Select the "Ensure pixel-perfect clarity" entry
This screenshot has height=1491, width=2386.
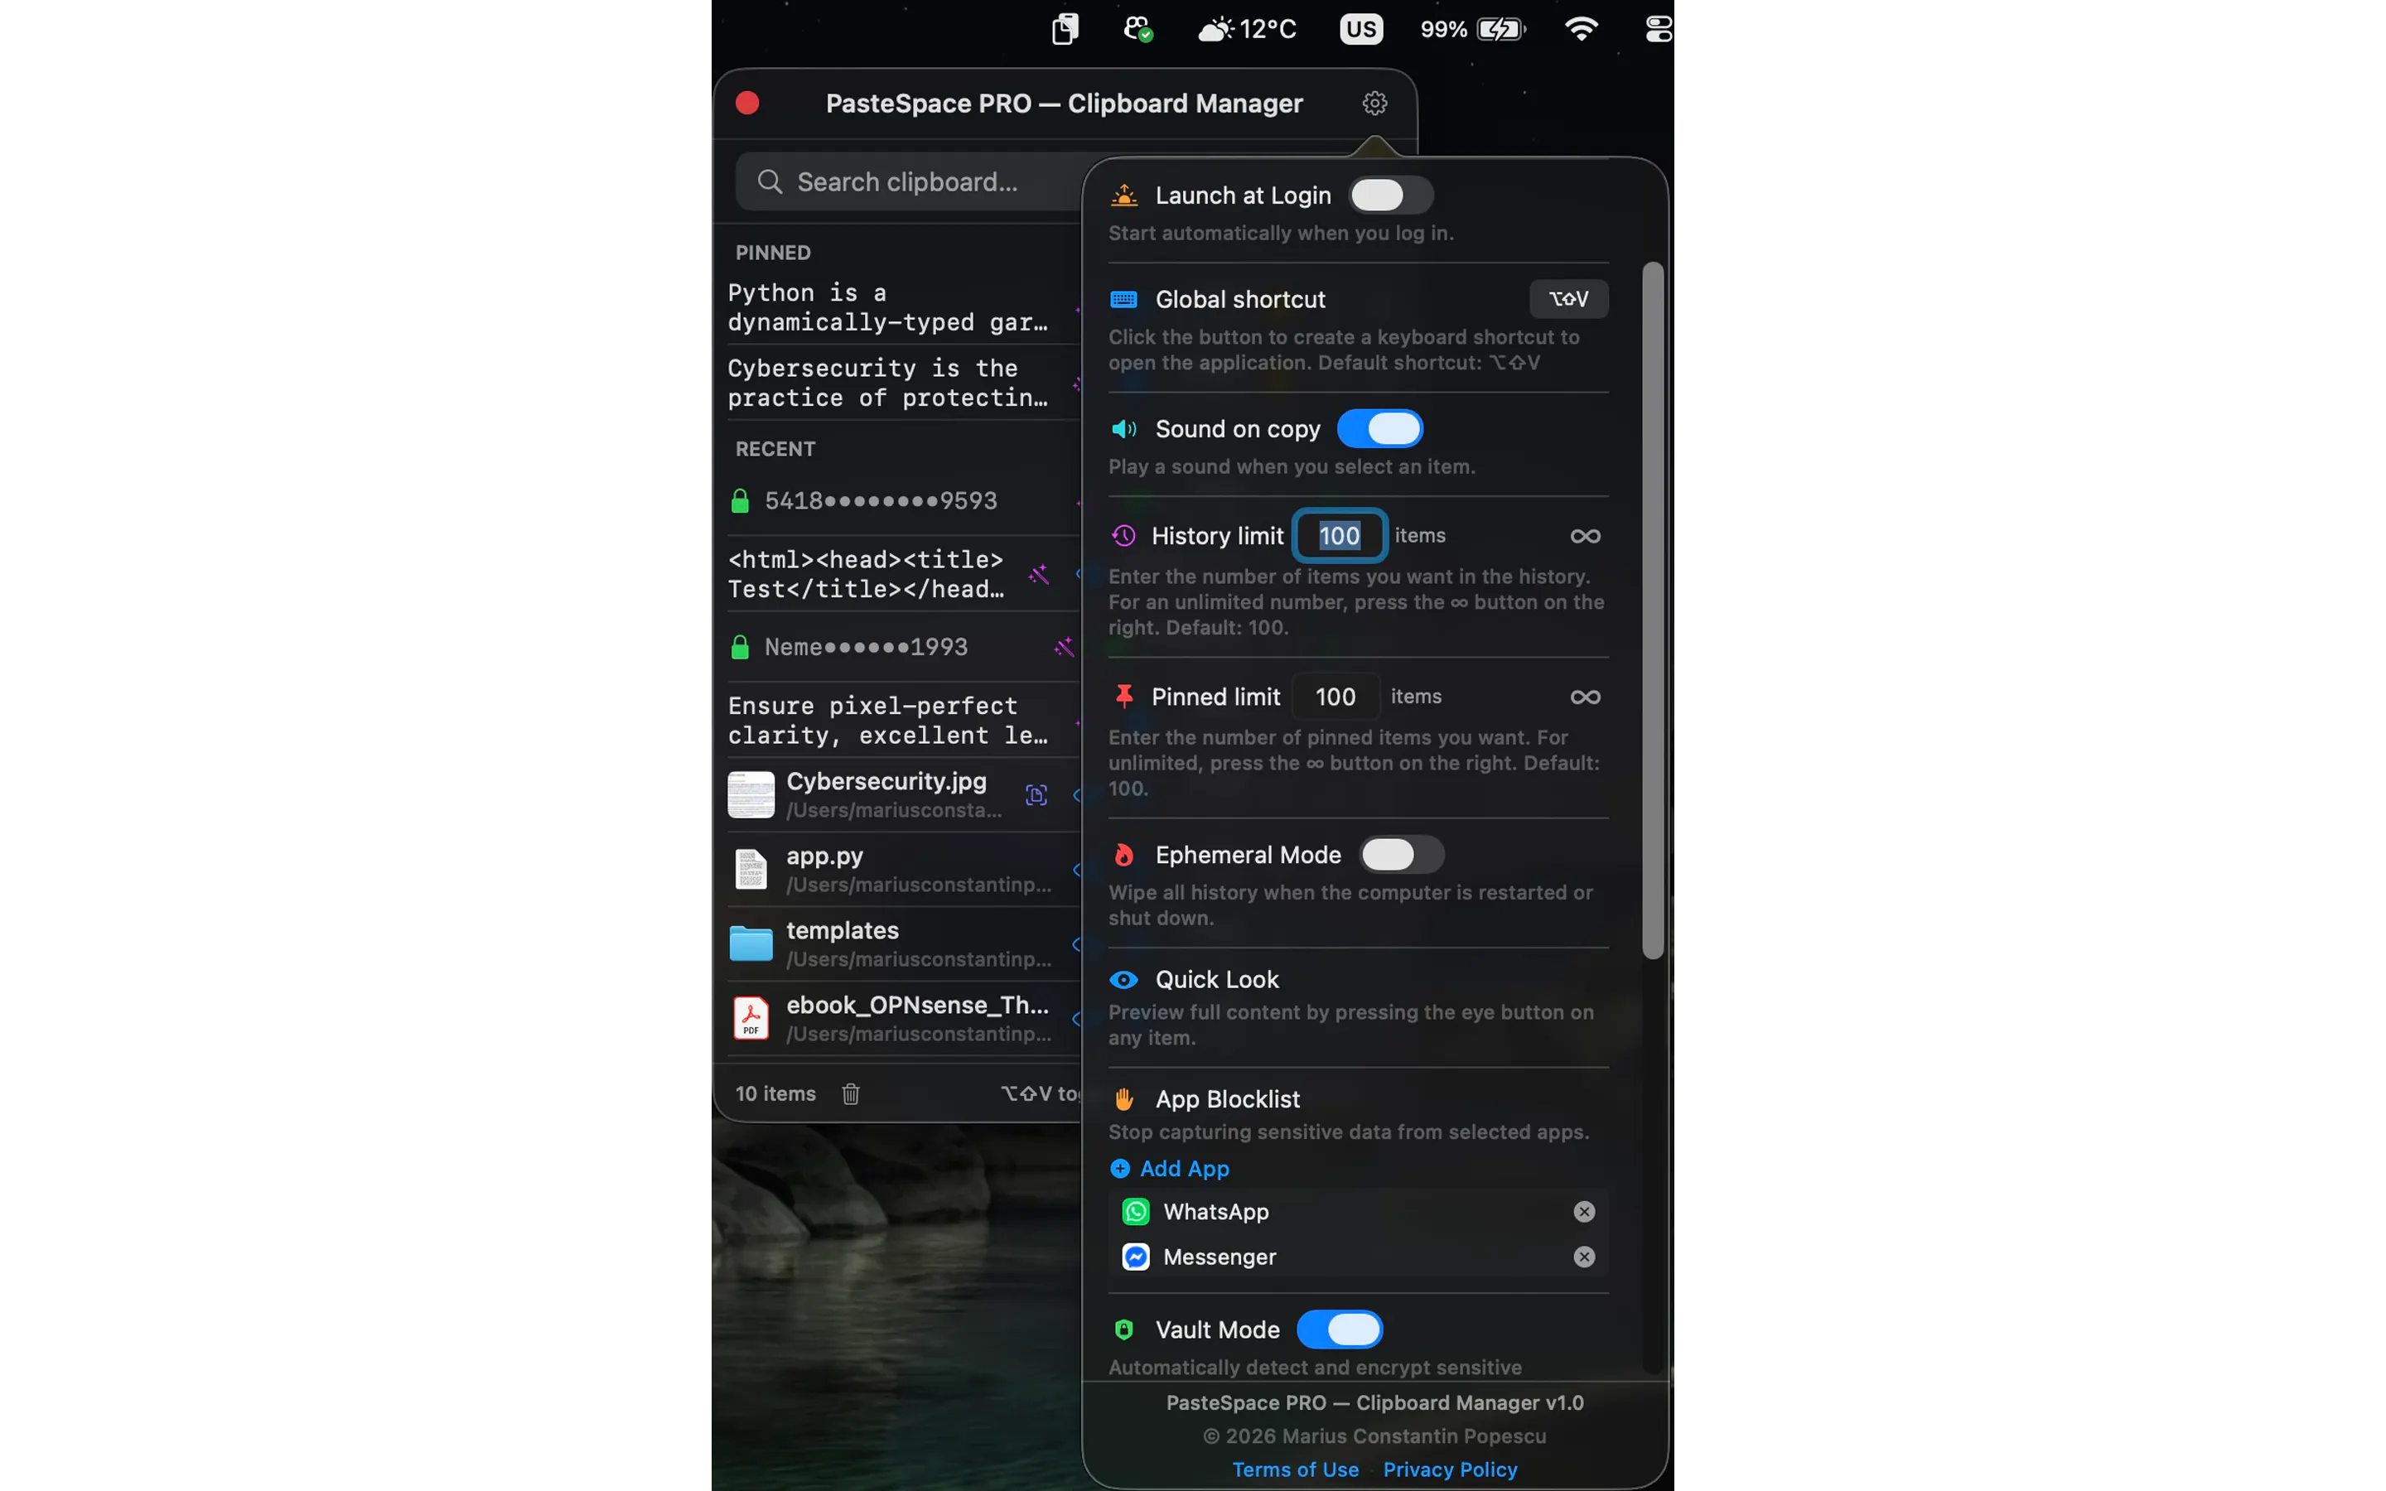(x=887, y=721)
